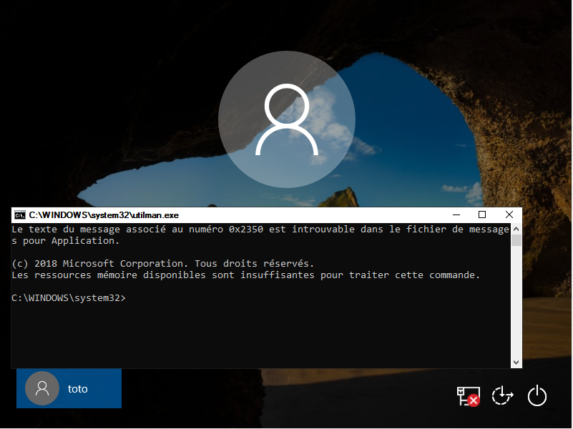The image size is (573, 429).
Task: Click the console scrollbar down arrow
Action: (x=516, y=363)
